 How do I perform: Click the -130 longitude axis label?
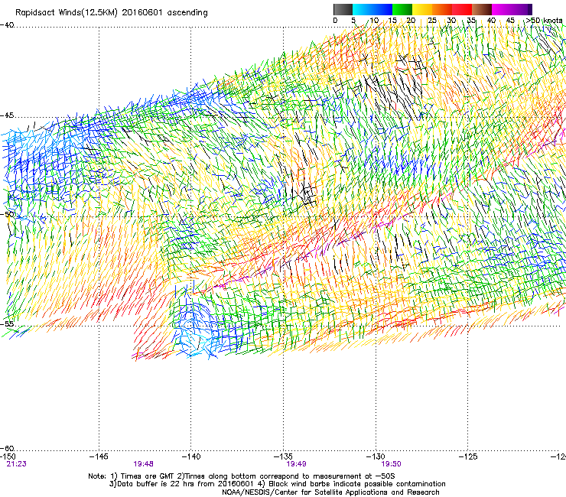pos(376,457)
